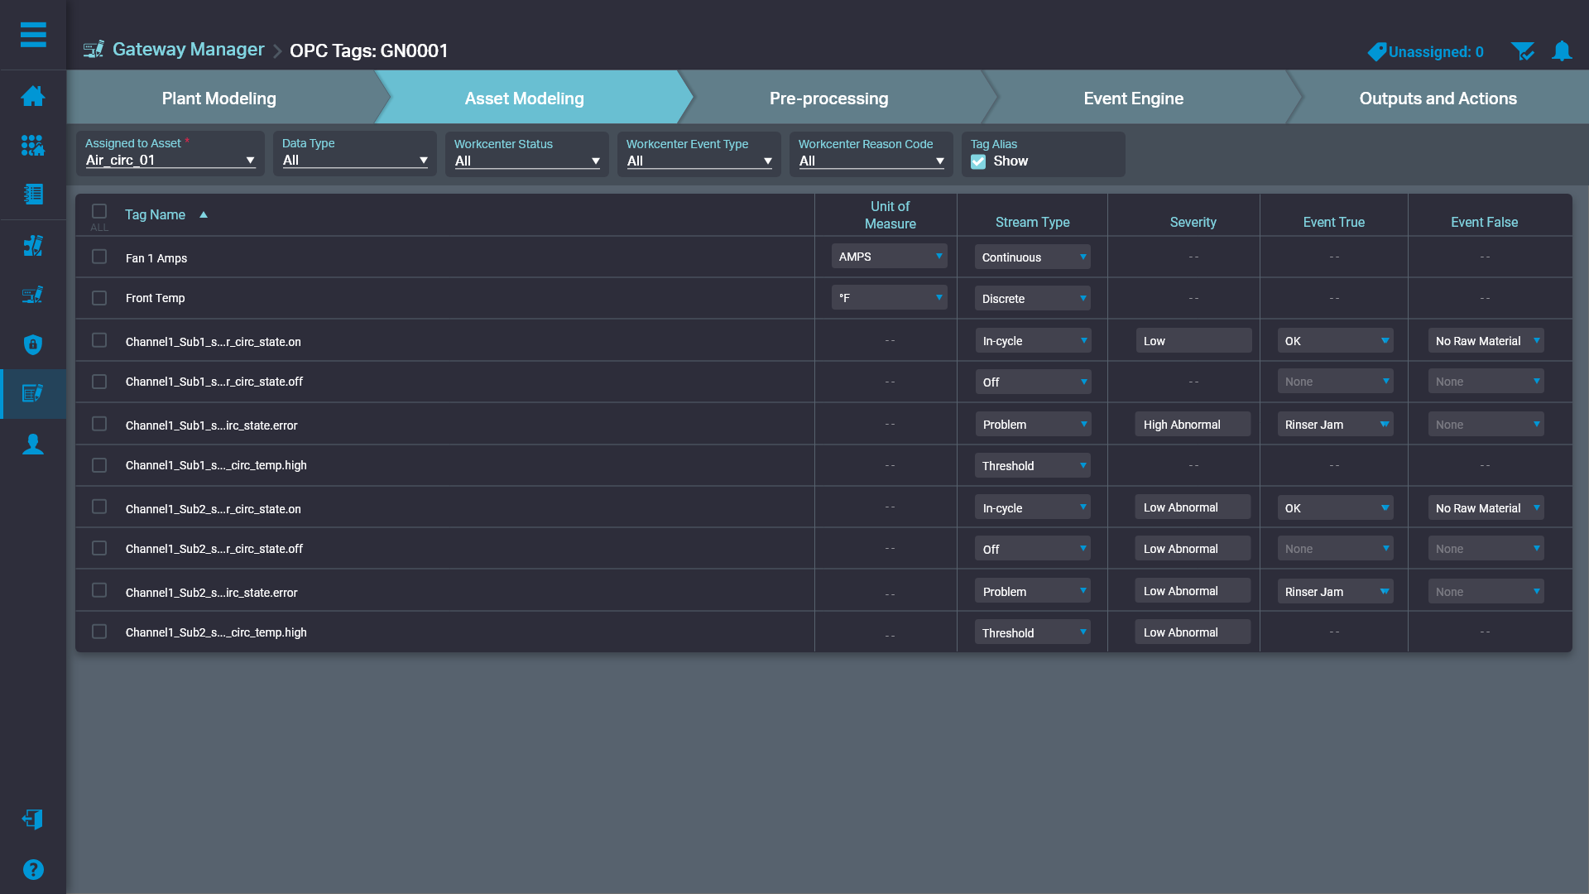1589x894 pixels.
Task: Open the Front Temp Stream Type dropdown
Action: click(1032, 299)
